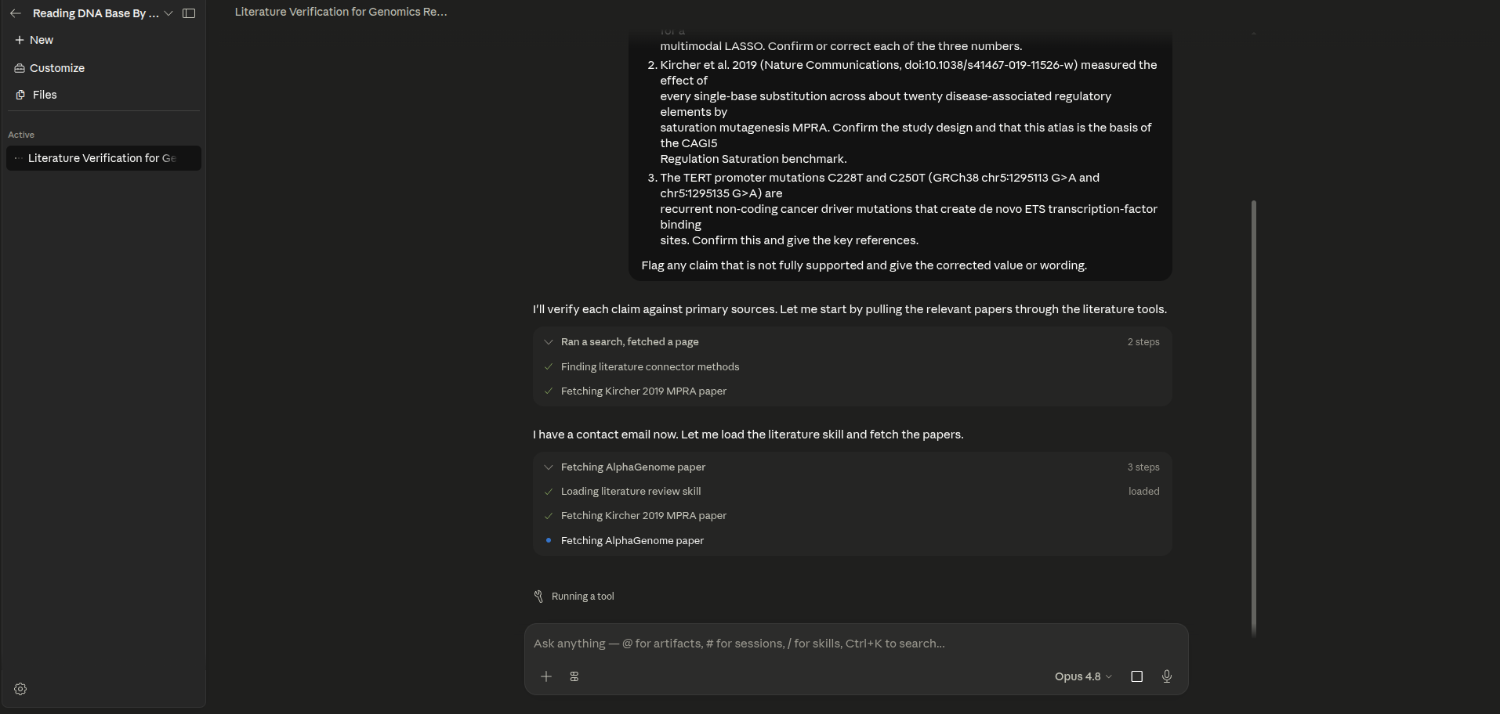Image resolution: width=1500 pixels, height=714 pixels.
Task: Open the "Finding literature connector methods" step
Action: pos(650,366)
